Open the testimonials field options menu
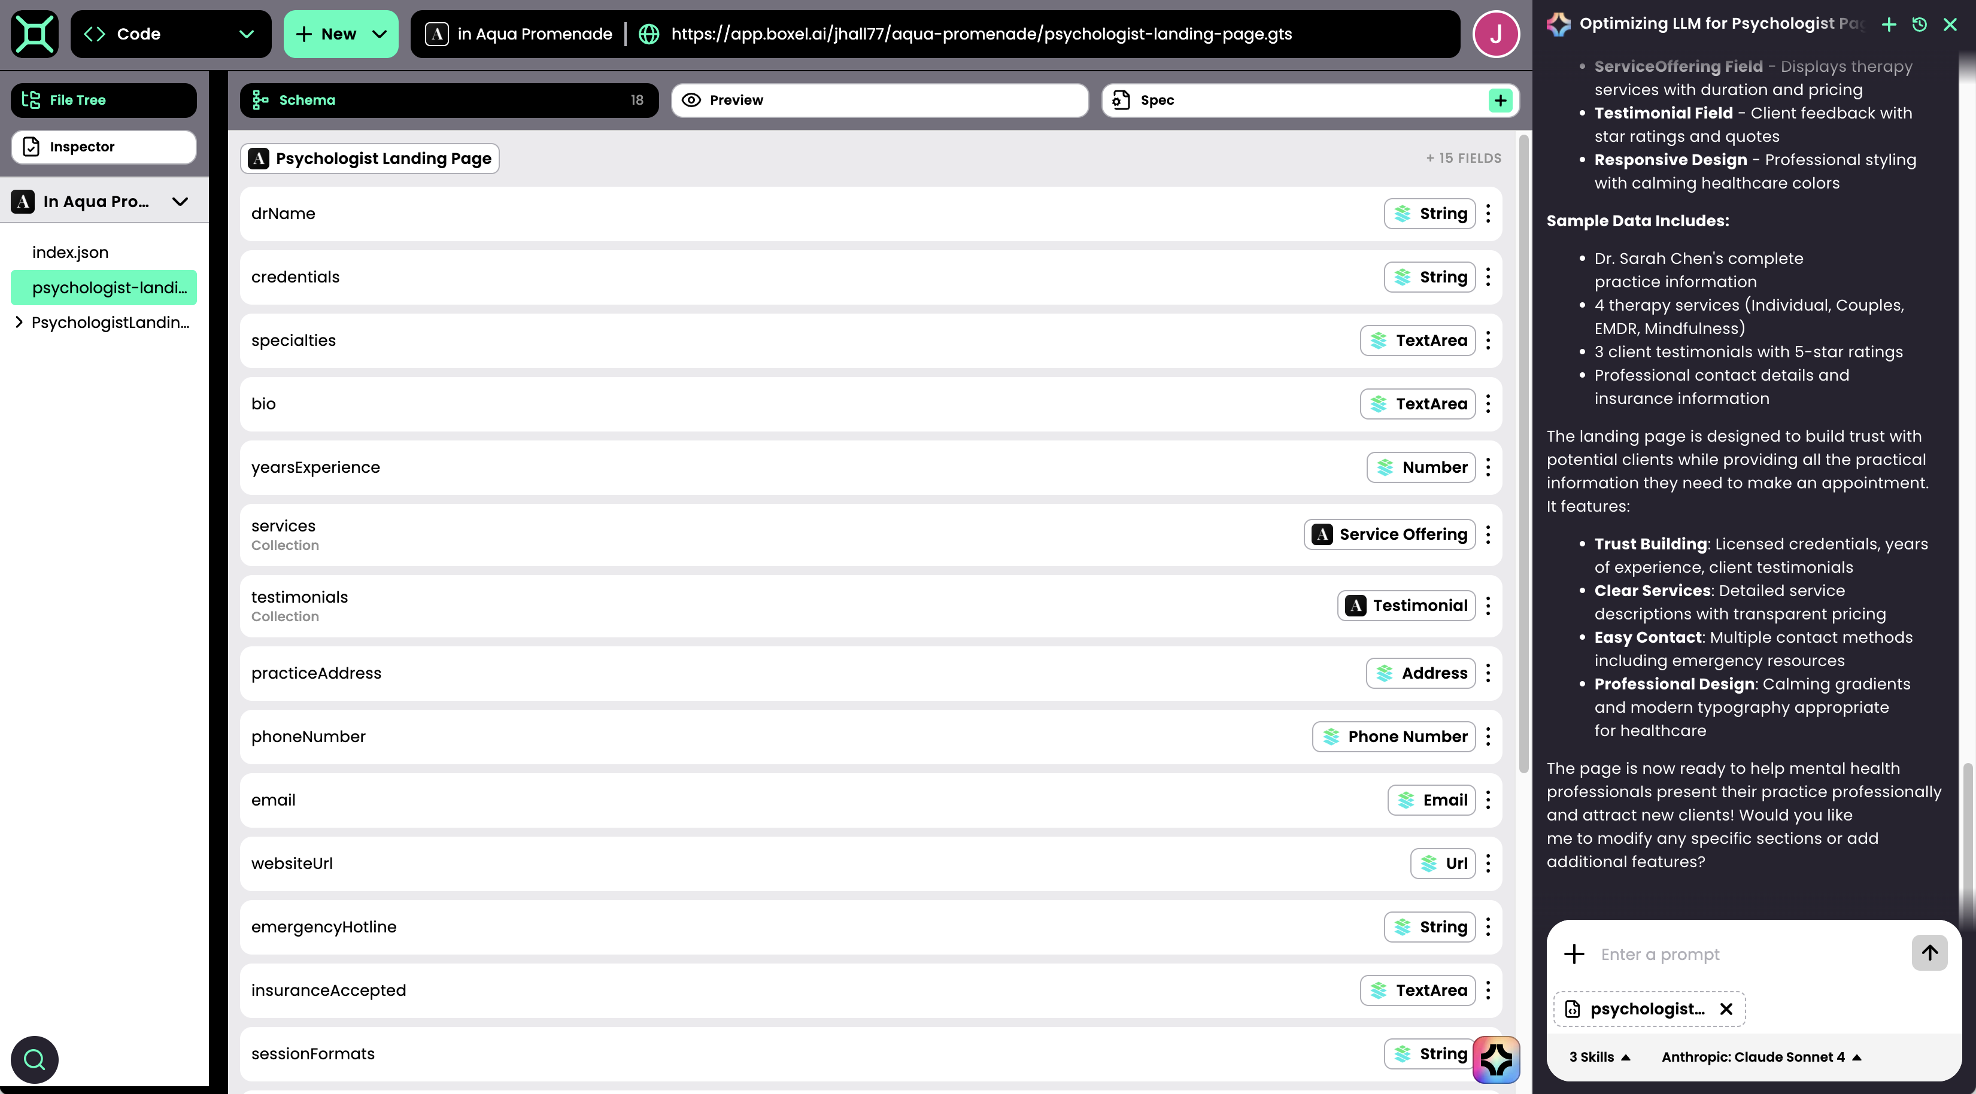1976x1094 pixels. [x=1488, y=606]
